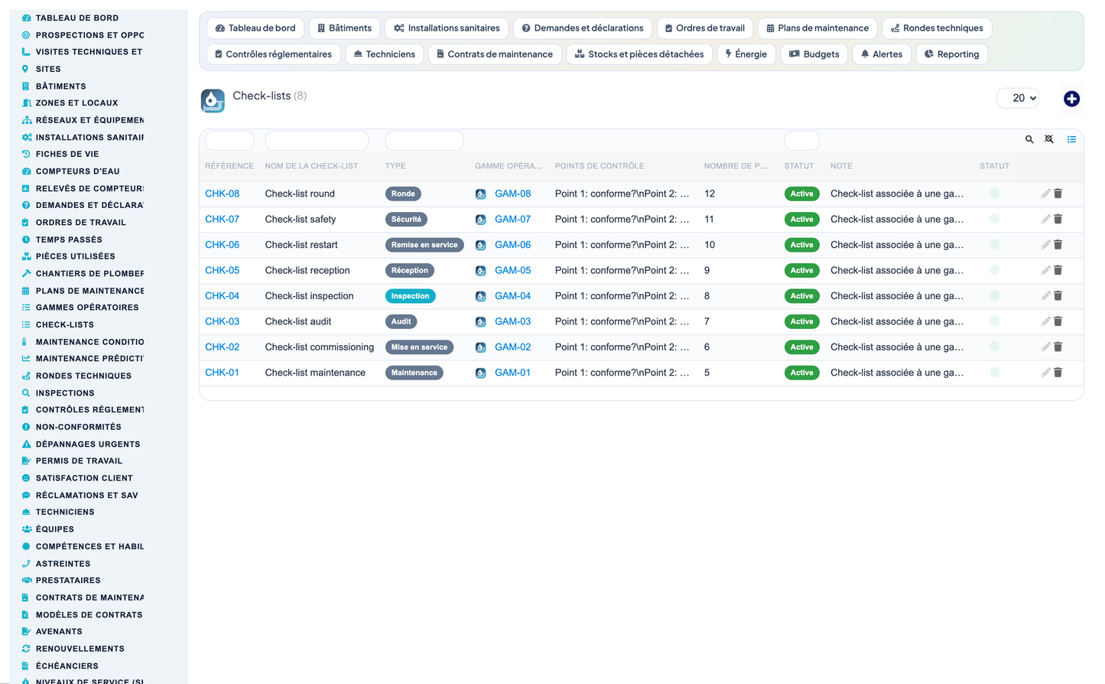Viewport: 1105px width, 684px height.
Task: Click the Check-lists module logo icon
Action: coord(213,100)
